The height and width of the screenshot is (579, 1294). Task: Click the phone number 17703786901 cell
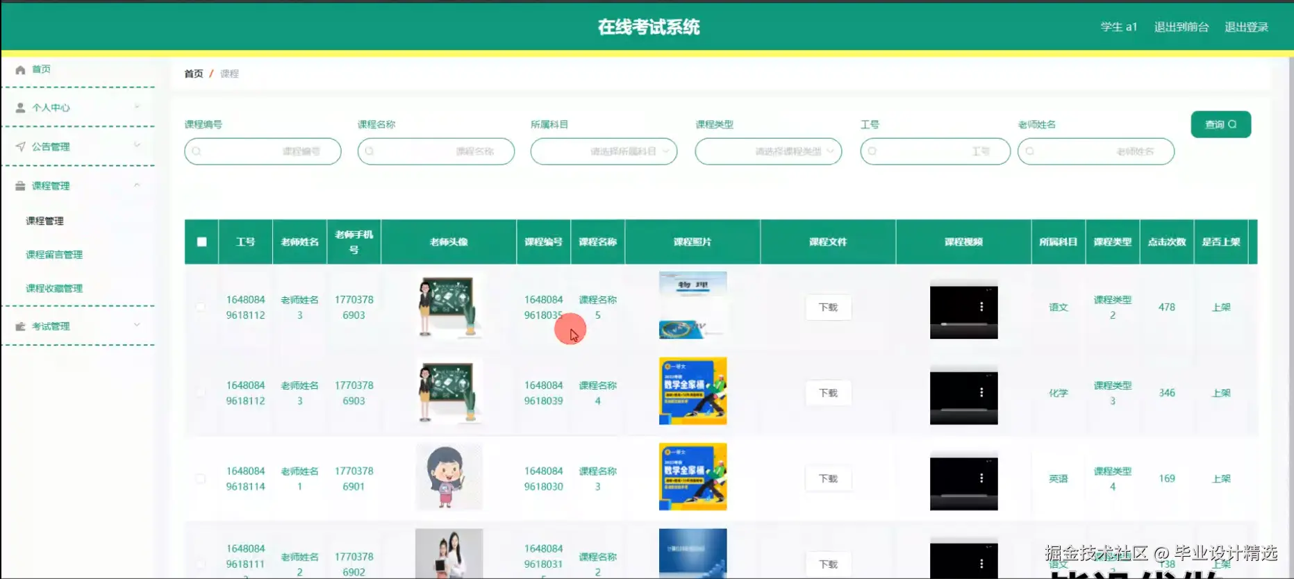(354, 478)
